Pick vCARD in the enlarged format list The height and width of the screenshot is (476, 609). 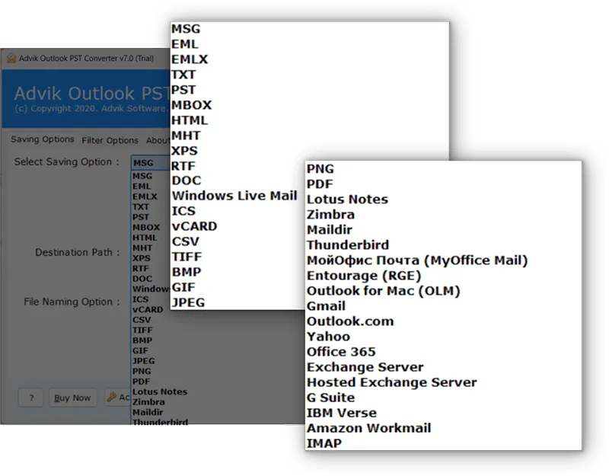[194, 226]
